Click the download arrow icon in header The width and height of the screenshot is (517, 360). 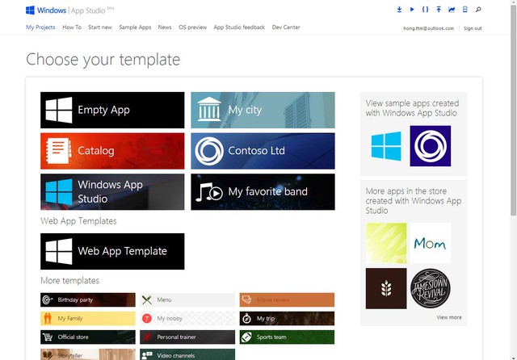pyautogui.click(x=399, y=10)
